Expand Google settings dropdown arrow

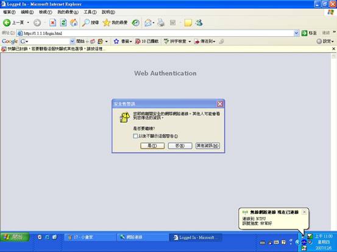[333, 41]
